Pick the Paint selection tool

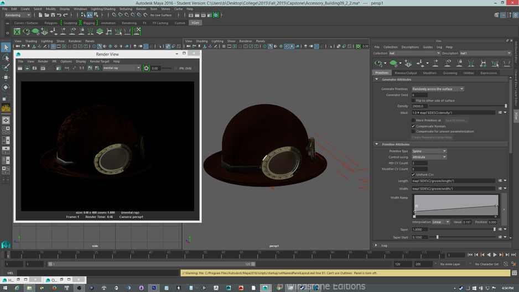[6, 67]
